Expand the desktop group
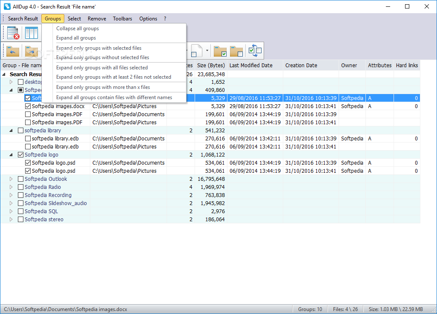Viewport: 437px width, 314px height. coord(11,82)
